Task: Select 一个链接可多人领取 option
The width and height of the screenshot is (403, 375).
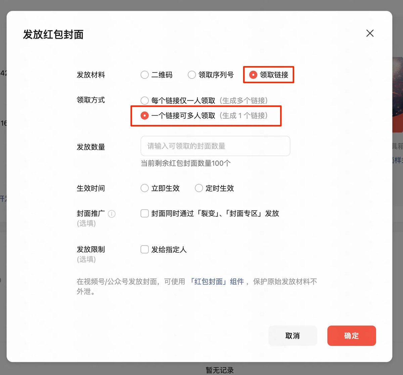Action: pos(145,116)
